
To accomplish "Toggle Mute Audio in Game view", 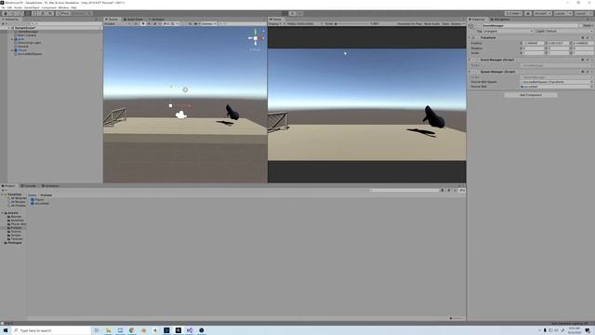I will point(431,23).
